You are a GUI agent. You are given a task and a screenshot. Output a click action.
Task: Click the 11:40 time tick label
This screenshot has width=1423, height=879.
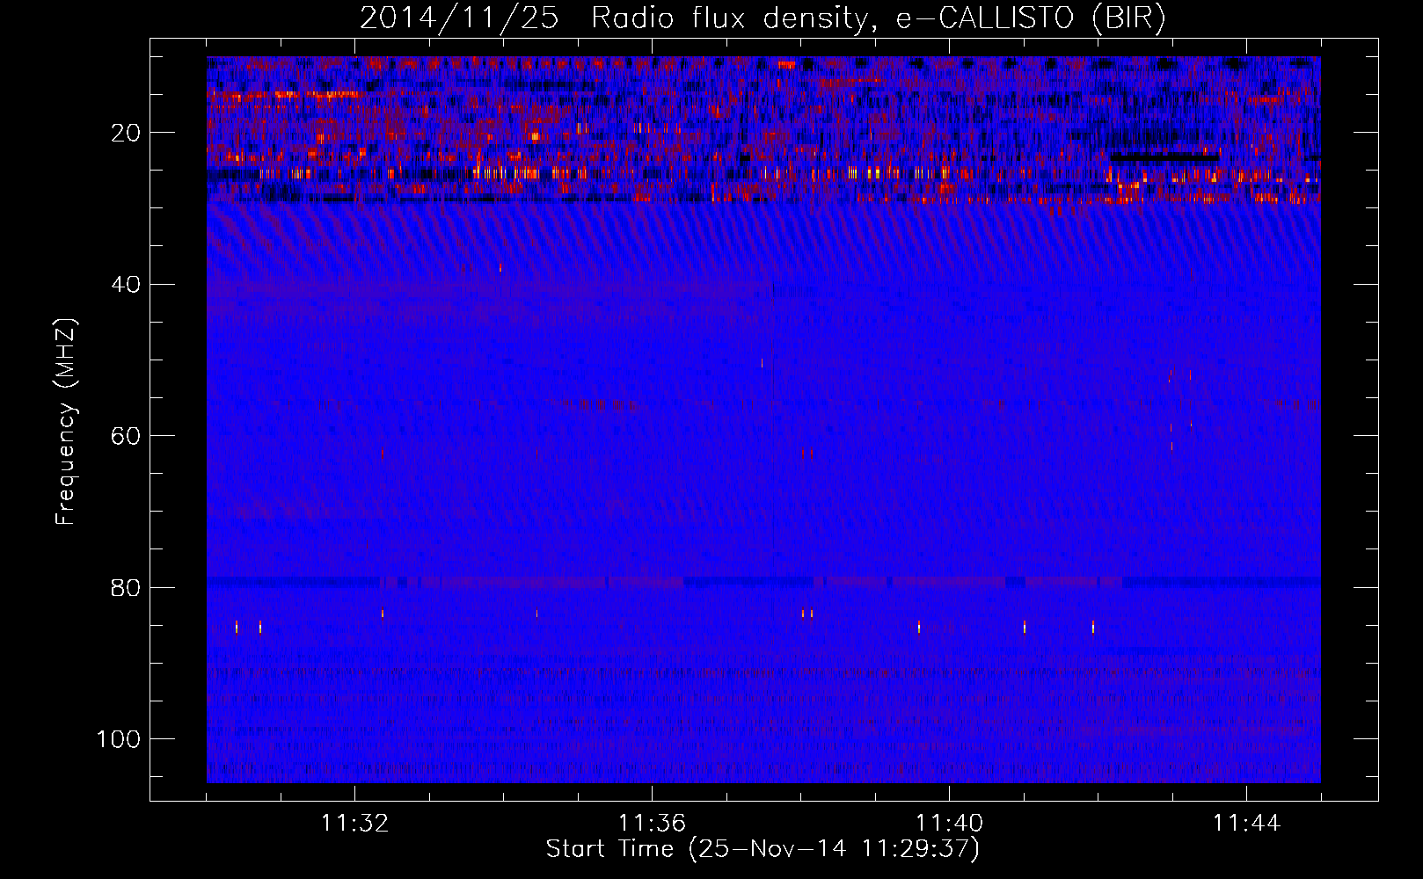pos(949,824)
